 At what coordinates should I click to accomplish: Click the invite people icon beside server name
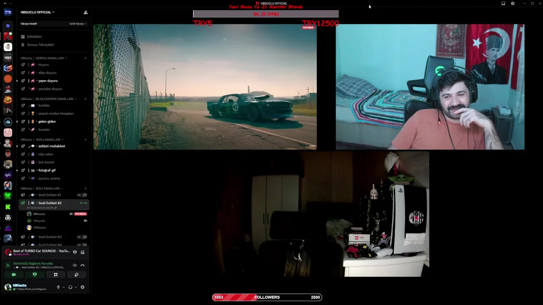click(x=86, y=12)
